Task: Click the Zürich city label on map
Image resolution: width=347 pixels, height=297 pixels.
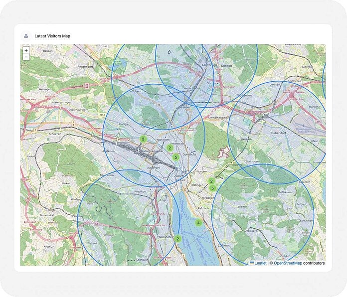Action: pyautogui.click(x=179, y=176)
